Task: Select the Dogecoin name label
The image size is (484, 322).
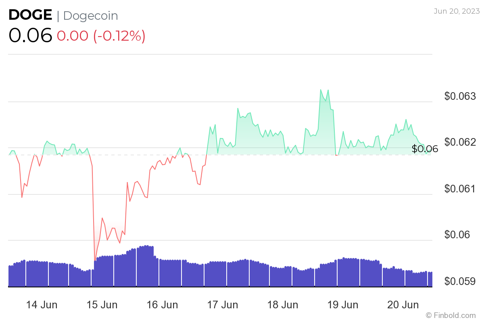Action: coord(91,16)
